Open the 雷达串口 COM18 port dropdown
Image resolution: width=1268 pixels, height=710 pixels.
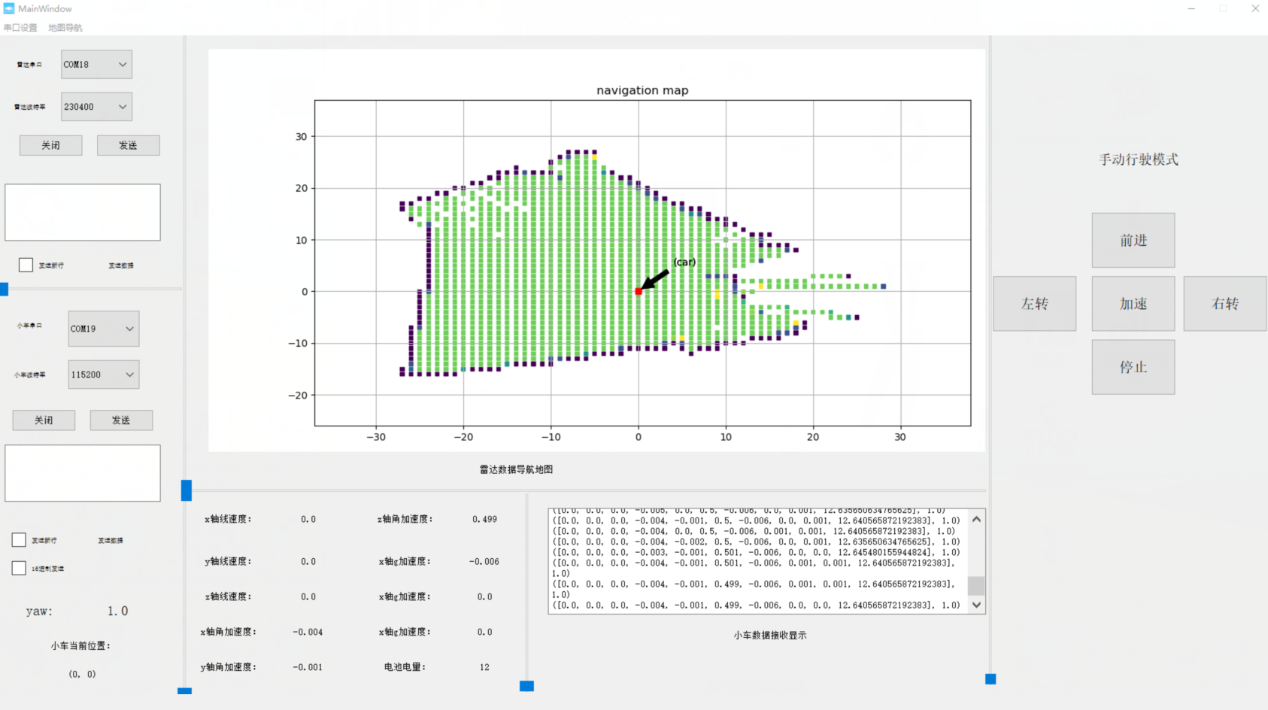click(x=96, y=64)
